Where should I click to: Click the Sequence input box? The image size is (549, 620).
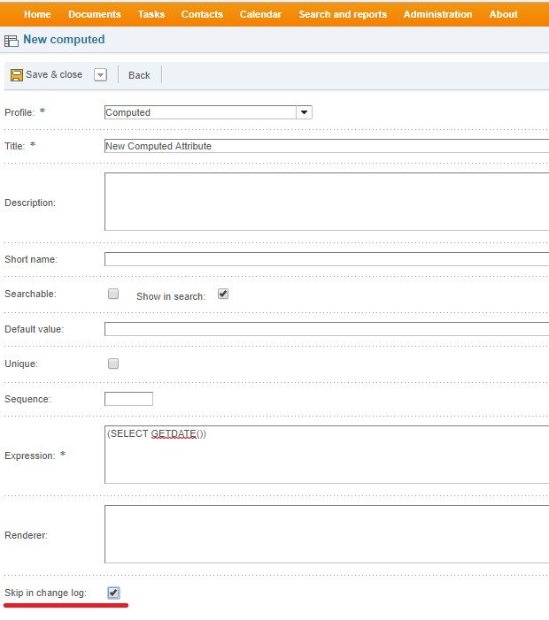(128, 399)
